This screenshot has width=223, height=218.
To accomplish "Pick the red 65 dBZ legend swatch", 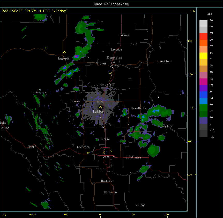I will [203, 37].
